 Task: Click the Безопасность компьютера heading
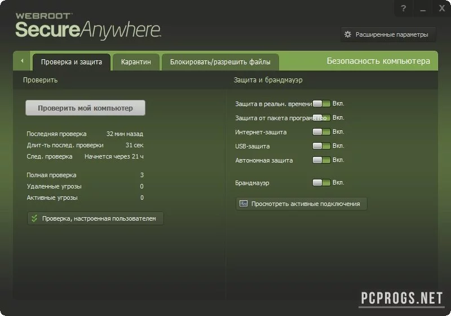click(378, 61)
